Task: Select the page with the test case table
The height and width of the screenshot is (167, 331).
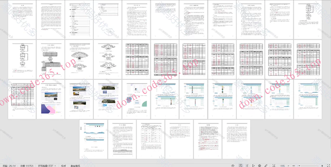Action: point(150,139)
